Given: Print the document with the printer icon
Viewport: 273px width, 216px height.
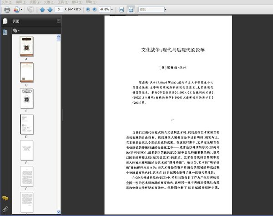Looking at the screenshot, I should click(x=7, y=10).
